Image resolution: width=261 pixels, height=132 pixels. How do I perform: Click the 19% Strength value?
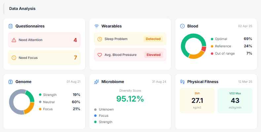click(x=76, y=95)
